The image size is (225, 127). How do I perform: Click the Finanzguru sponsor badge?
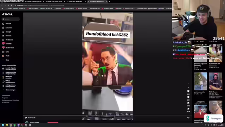coord(213,119)
